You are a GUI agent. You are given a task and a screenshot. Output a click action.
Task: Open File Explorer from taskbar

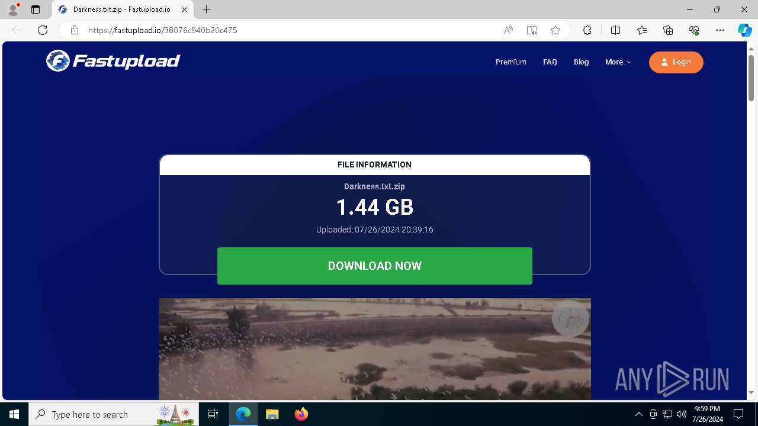point(272,414)
